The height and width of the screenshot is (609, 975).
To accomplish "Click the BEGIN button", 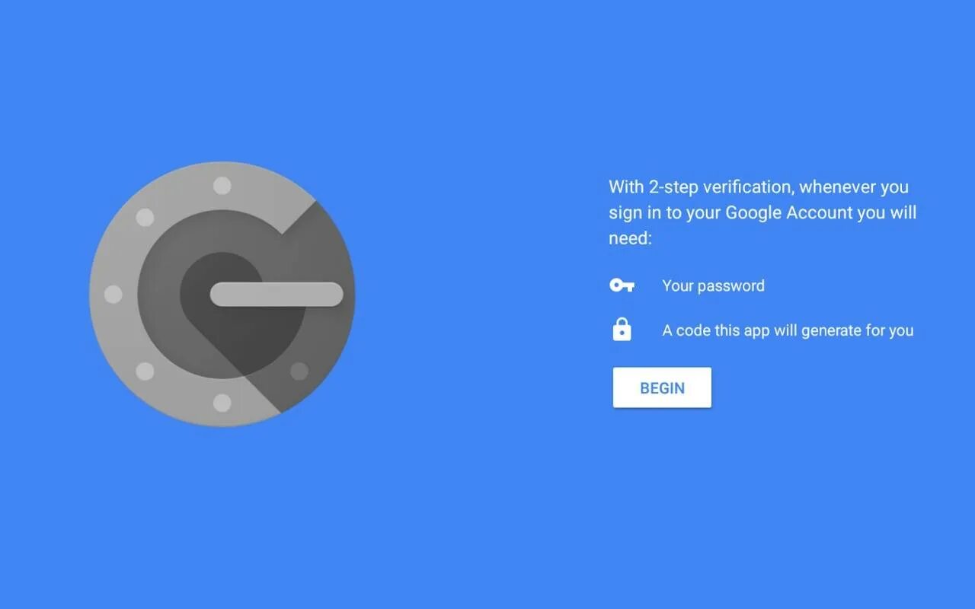I will 662,387.
